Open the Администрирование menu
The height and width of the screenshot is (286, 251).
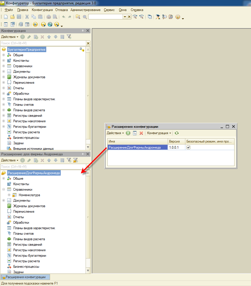click(x=85, y=10)
